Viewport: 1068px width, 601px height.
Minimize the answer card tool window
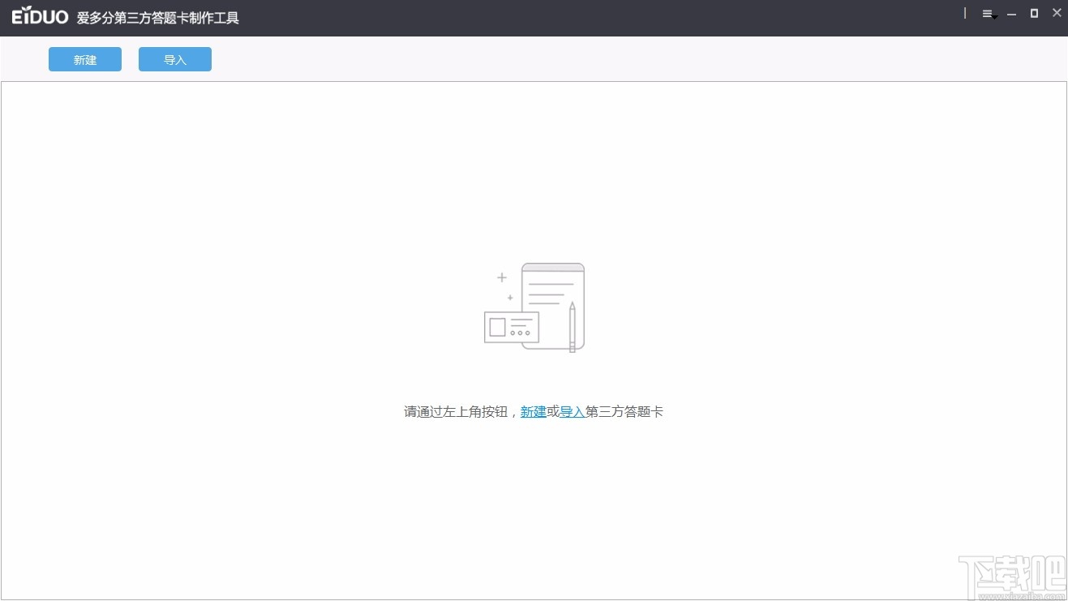[x=1011, y=14]
